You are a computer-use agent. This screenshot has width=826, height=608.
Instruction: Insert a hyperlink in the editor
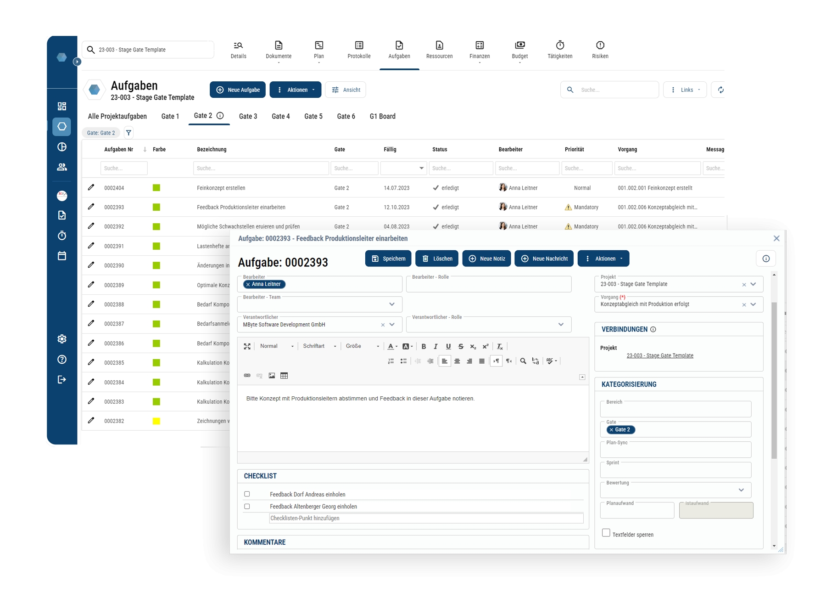(x=247, y=376)
